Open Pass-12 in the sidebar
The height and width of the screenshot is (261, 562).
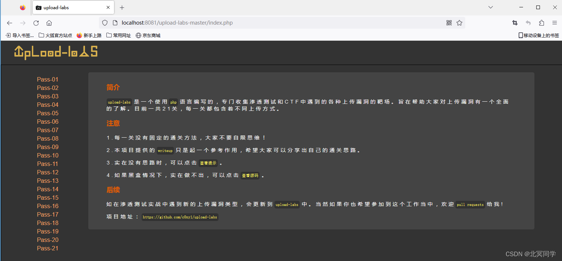(x=48, y=172)
